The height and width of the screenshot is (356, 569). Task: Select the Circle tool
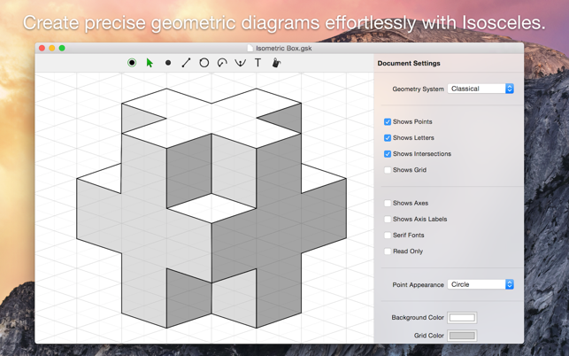click(204, 63)
